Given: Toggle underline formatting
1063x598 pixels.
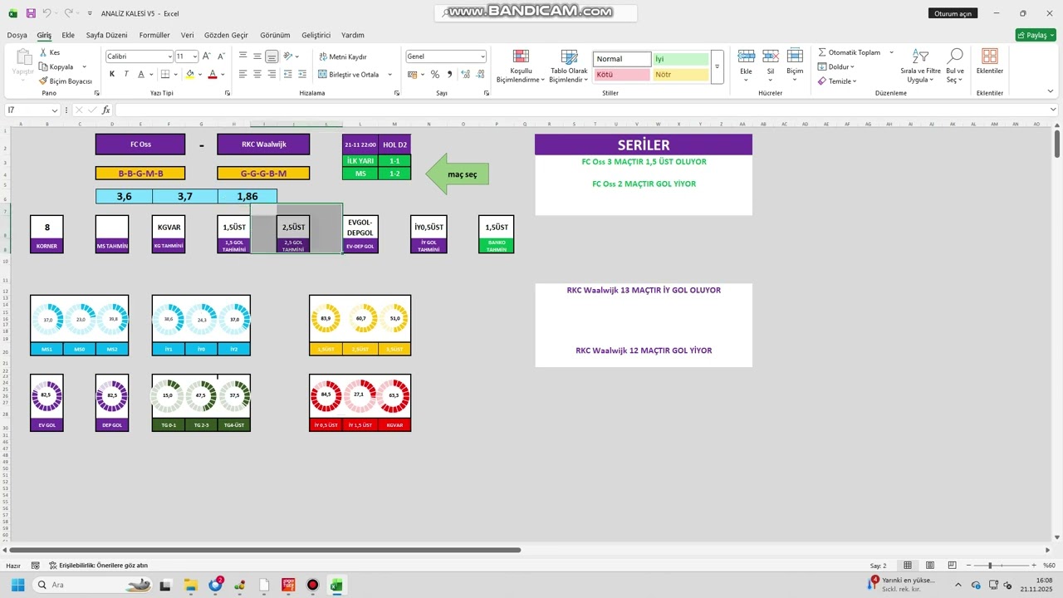Looking at the screenshot, I should (x=141, y=74).
